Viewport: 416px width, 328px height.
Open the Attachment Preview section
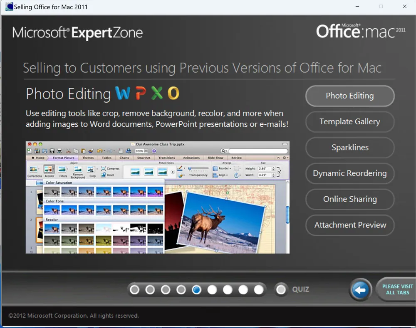click(350, 225)
